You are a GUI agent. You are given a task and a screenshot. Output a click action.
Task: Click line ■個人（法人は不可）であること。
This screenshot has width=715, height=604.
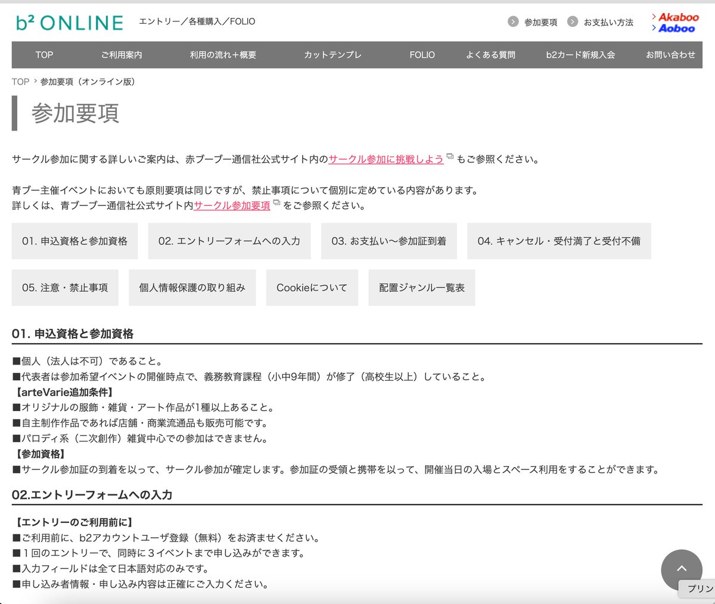coord(88,361)
